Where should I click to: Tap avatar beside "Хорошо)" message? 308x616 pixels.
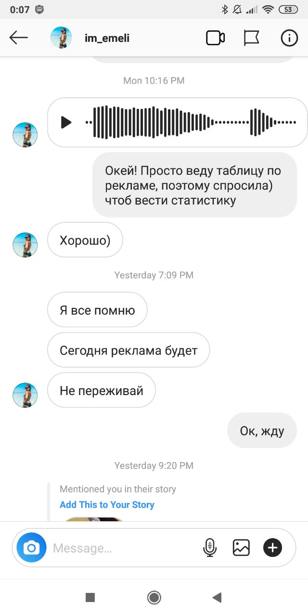pyautogui.click(x=25, y=245)
